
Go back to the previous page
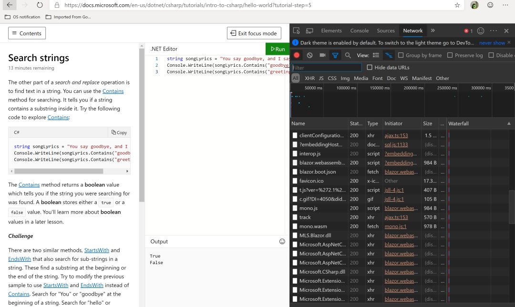tap(10, 5)
